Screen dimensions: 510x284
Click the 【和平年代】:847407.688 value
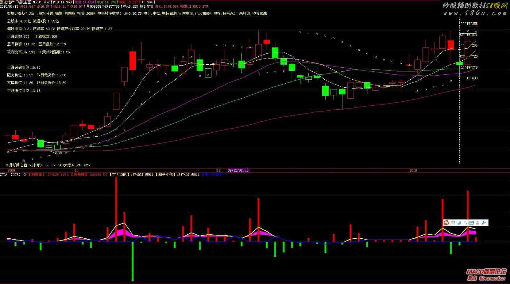click(x=178, y=175)
